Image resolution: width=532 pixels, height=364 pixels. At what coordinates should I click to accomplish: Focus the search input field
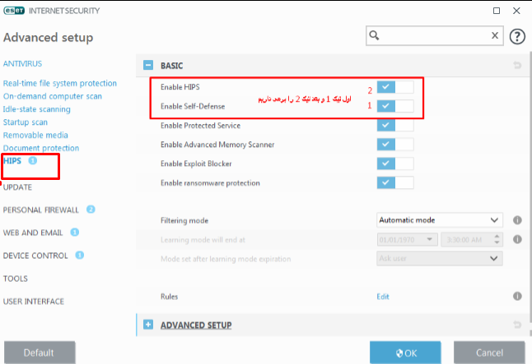point(435,35)
